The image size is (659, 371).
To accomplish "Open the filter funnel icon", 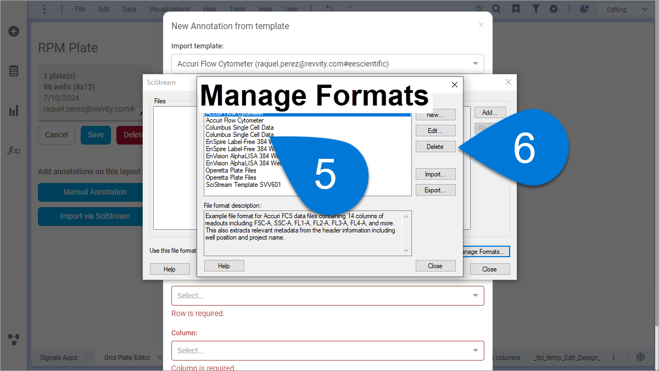I will pyautogui.click(x=535, y=9).
